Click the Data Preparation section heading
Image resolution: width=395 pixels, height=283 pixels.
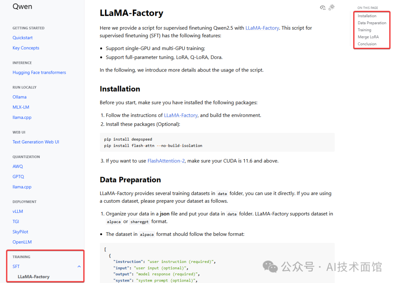130,180
